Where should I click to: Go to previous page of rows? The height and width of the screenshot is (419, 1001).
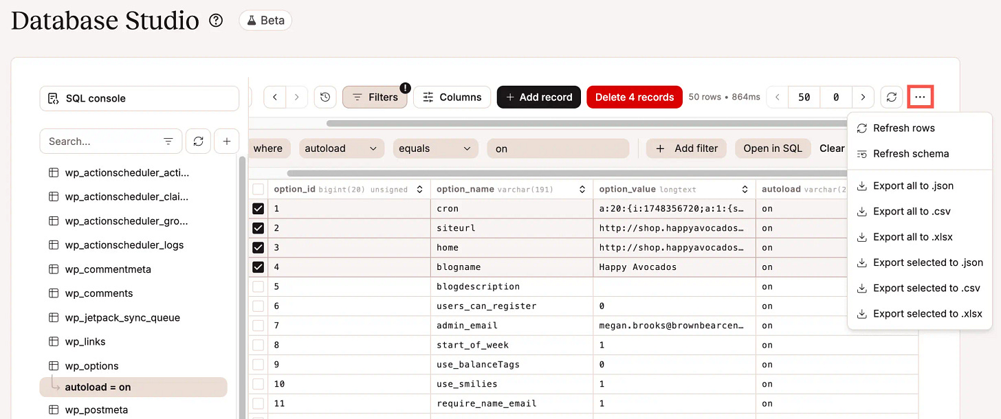click(x=778, y=97)
